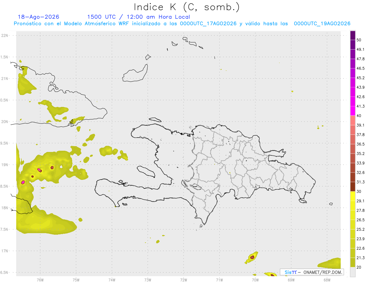The height and width of the screenshot is (284, 367).
Task: Click the "25.2" color scale value
Action: point(361,229)
